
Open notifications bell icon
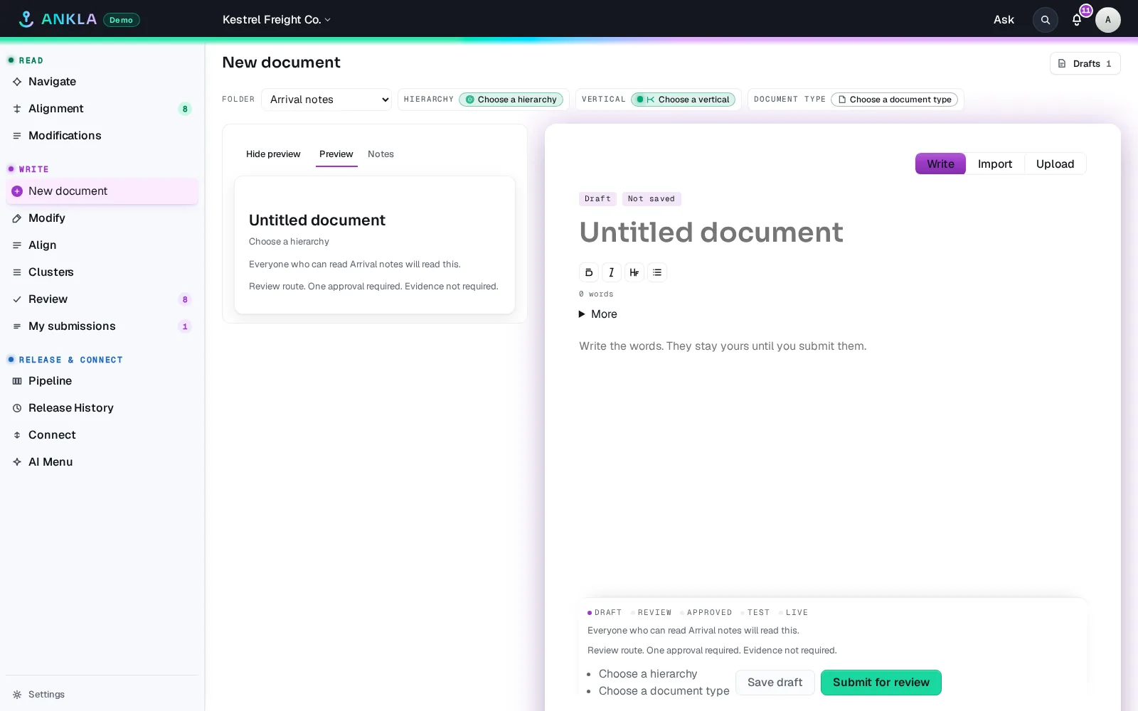[x=1077, y=20]
